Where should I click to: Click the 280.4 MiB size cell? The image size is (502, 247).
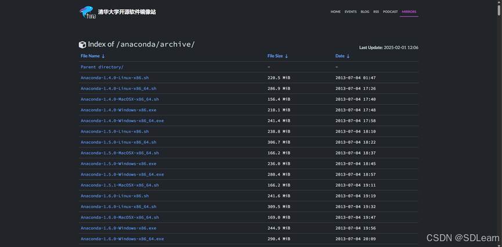point(279,175)
